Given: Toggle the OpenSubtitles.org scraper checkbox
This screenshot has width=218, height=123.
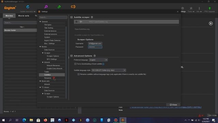Looking at the screenshot, I should (76, 22).
